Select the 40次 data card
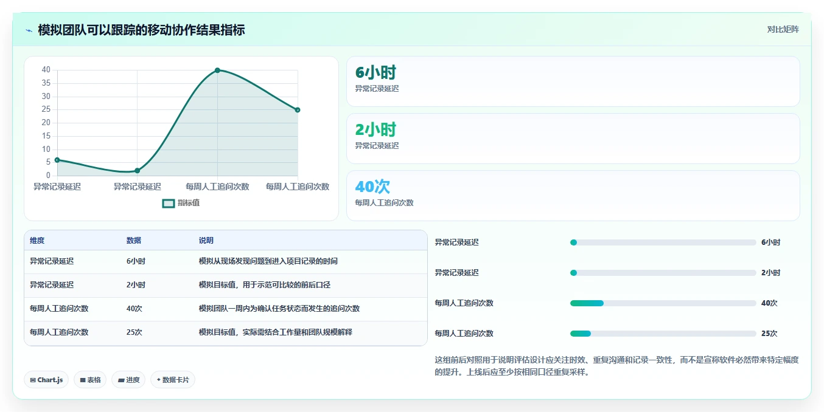 [x=573, y=196]
